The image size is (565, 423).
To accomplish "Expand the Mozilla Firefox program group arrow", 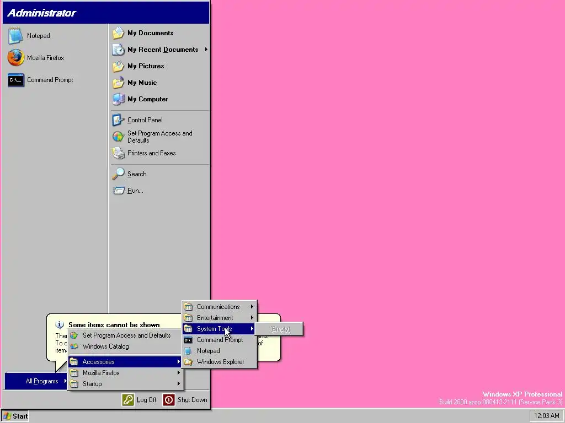I will [178, 373].
